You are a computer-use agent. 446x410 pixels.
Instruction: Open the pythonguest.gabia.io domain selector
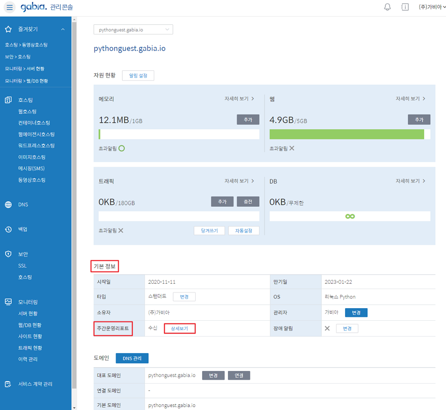point(133,29)
